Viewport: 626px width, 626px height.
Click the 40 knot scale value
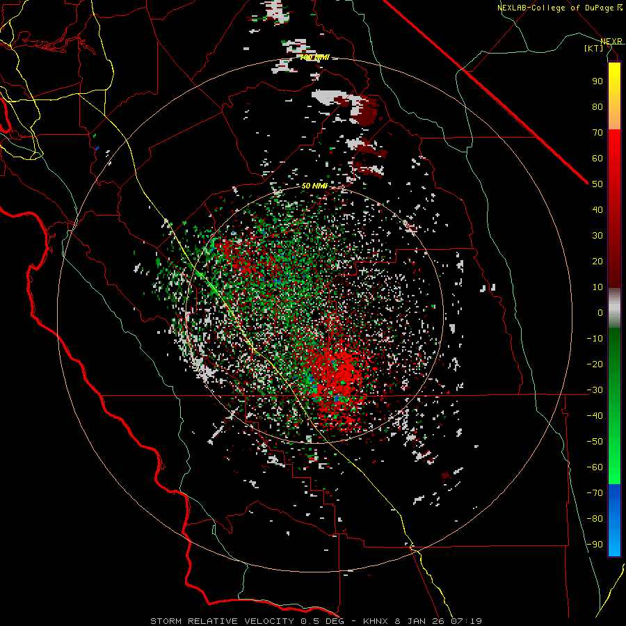597,209
